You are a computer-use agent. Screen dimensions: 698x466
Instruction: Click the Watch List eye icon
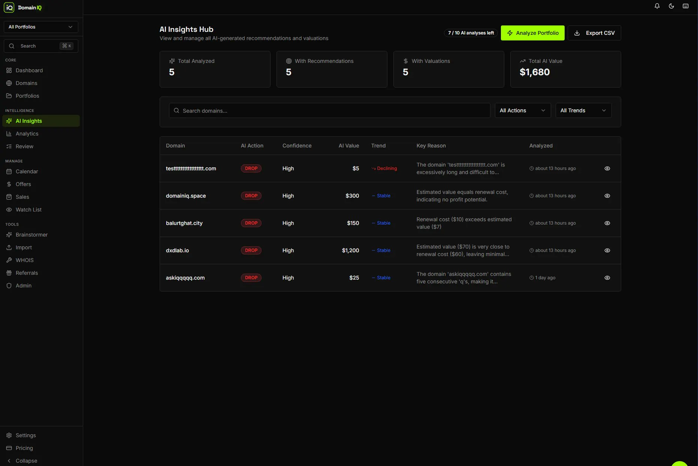pos(9,210)
